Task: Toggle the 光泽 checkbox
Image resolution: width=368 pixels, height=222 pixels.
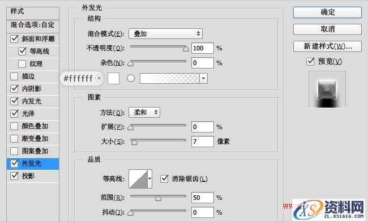Action: [x=14, y=113]
